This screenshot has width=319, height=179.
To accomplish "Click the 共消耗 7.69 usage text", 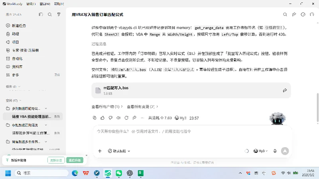I will coord(160,118).
